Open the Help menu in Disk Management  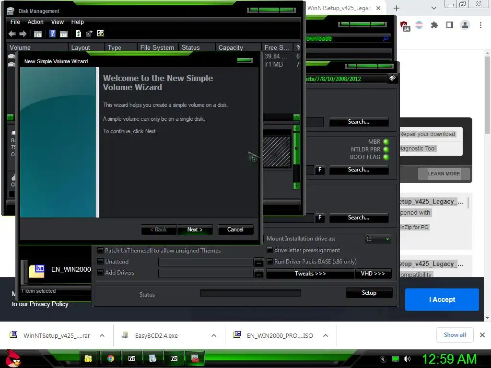click(x=77, y=22)
